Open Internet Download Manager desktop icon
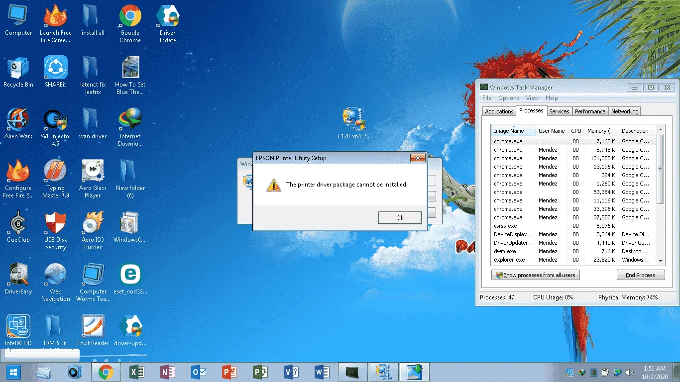Viewport: 680px width, 382px height. (130, 127)
